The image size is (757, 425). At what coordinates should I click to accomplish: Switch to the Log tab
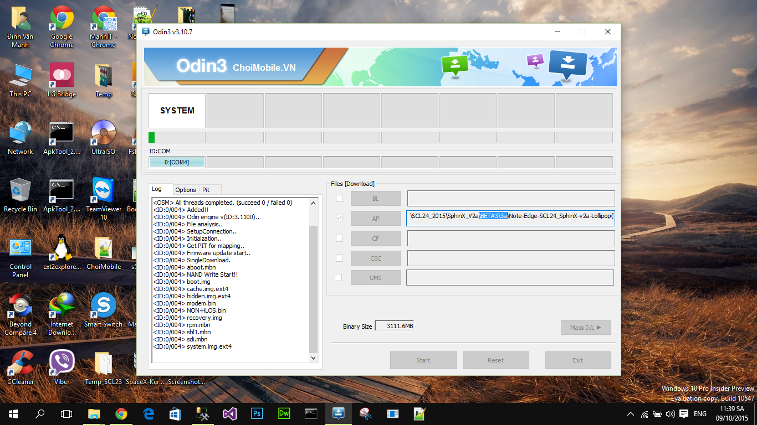coord(161,189)
